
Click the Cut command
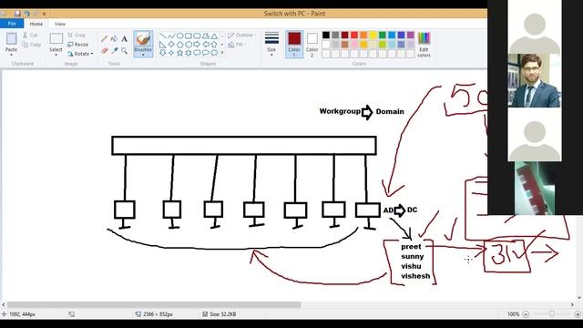[x=30, y=35]
